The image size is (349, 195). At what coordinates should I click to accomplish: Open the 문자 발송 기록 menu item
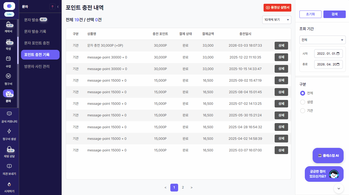pyautogui.click(x=40, y=31)
